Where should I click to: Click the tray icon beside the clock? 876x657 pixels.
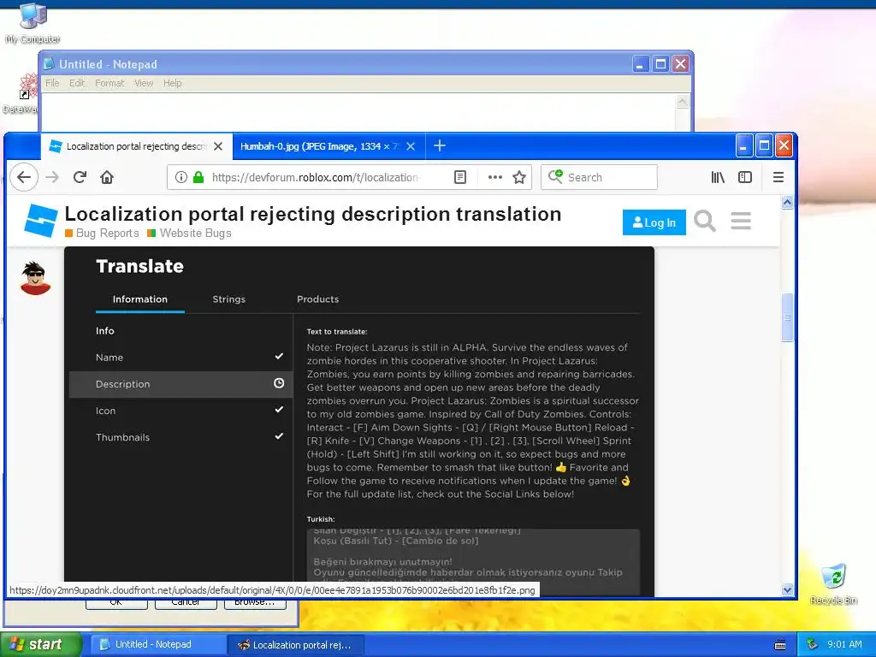[813, 644]
